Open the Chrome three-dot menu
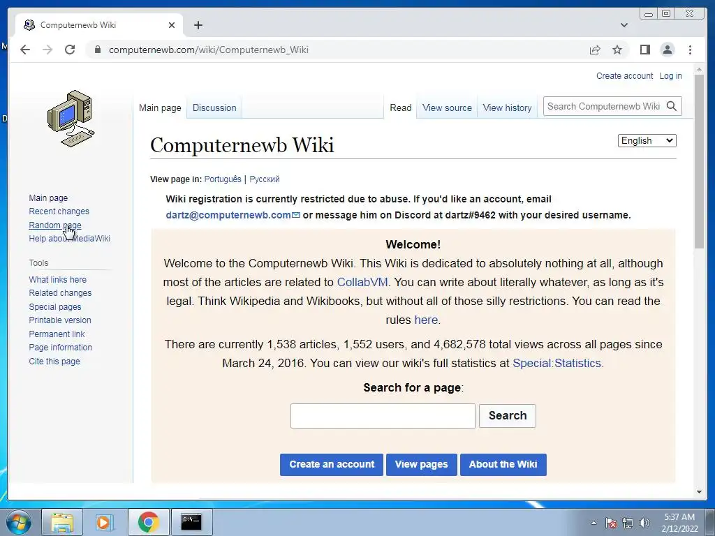Image resolution: width=715 pixels, height=536 pixels. tap(690, 50)
